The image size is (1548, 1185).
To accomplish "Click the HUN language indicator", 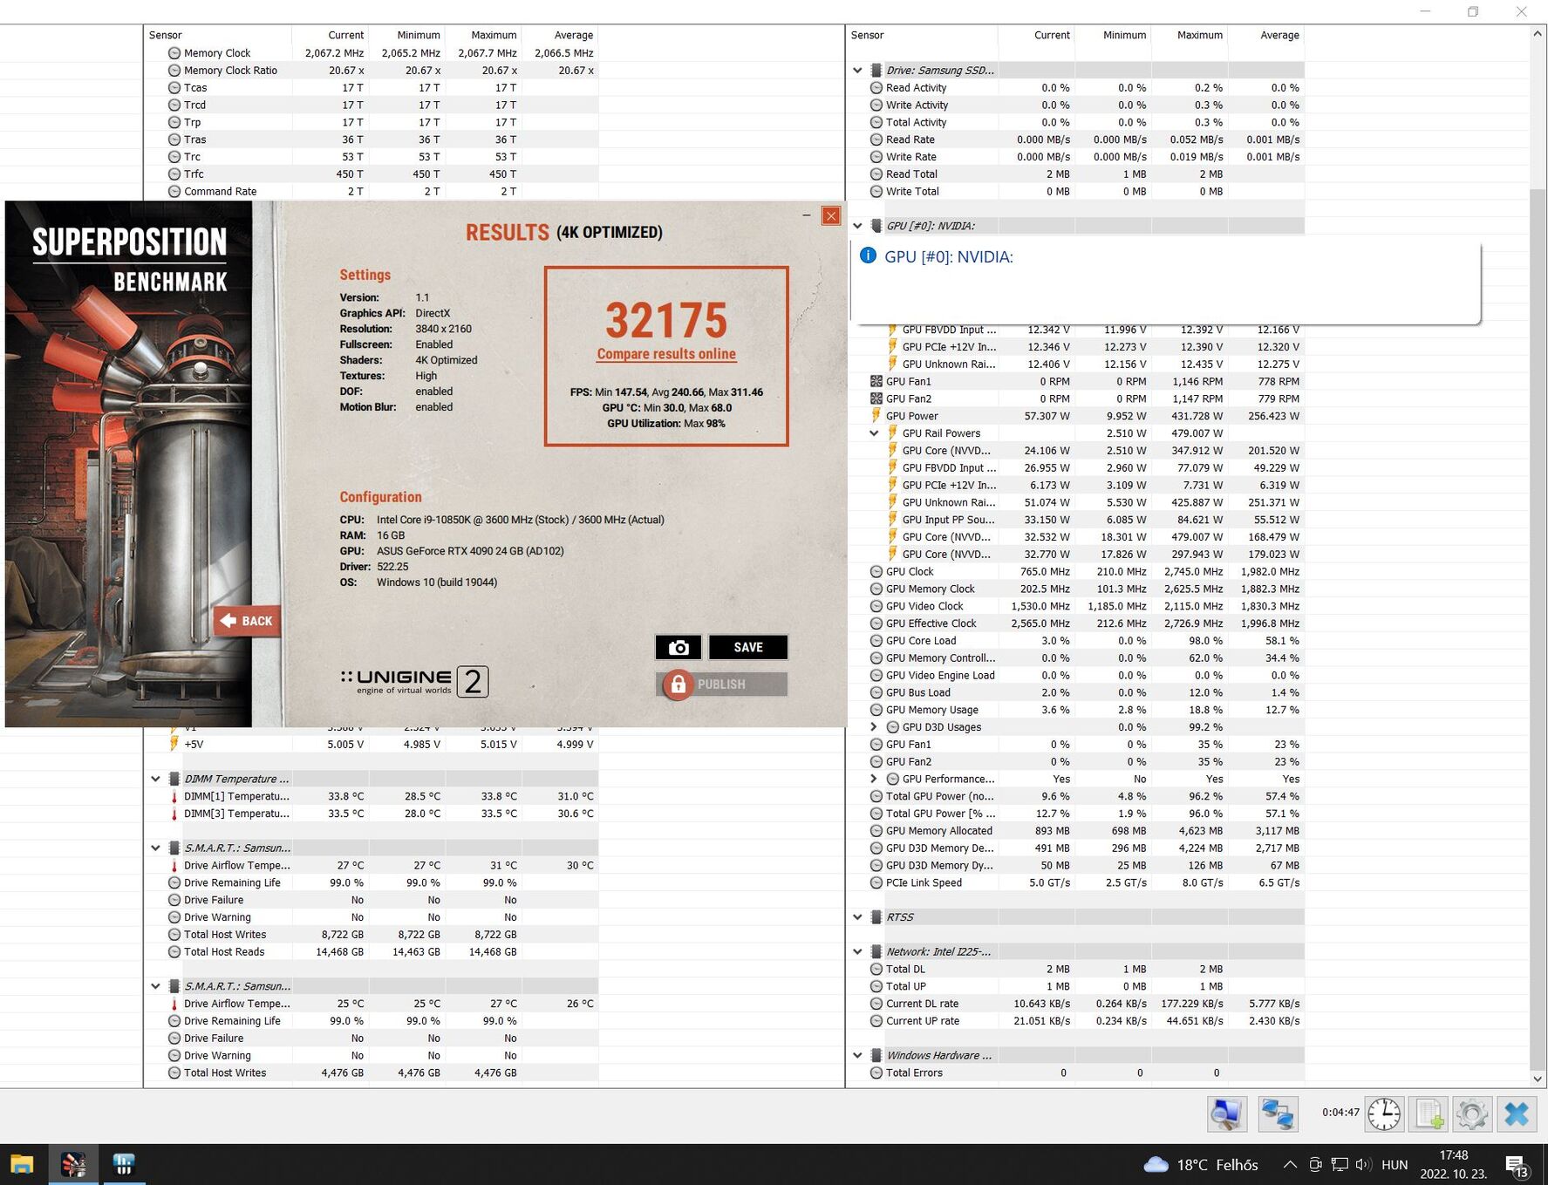I will pyautogui.click(x=1395, y=1165).
